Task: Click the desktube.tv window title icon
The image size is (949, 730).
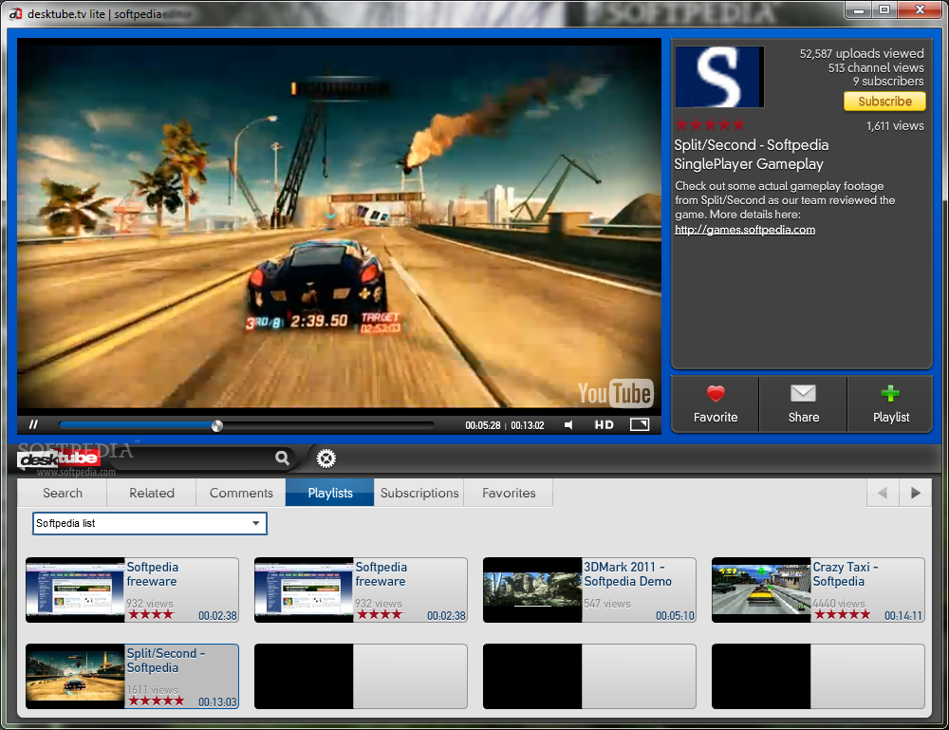Action: pyautogui.click(x=16, y=13)
